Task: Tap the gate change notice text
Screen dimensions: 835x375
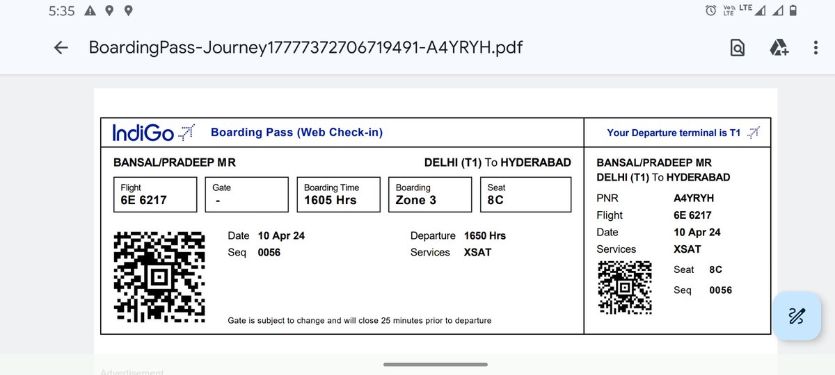Action: tap(360, 320)
